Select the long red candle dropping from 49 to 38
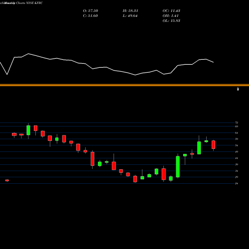 click(x=93, y=159)
